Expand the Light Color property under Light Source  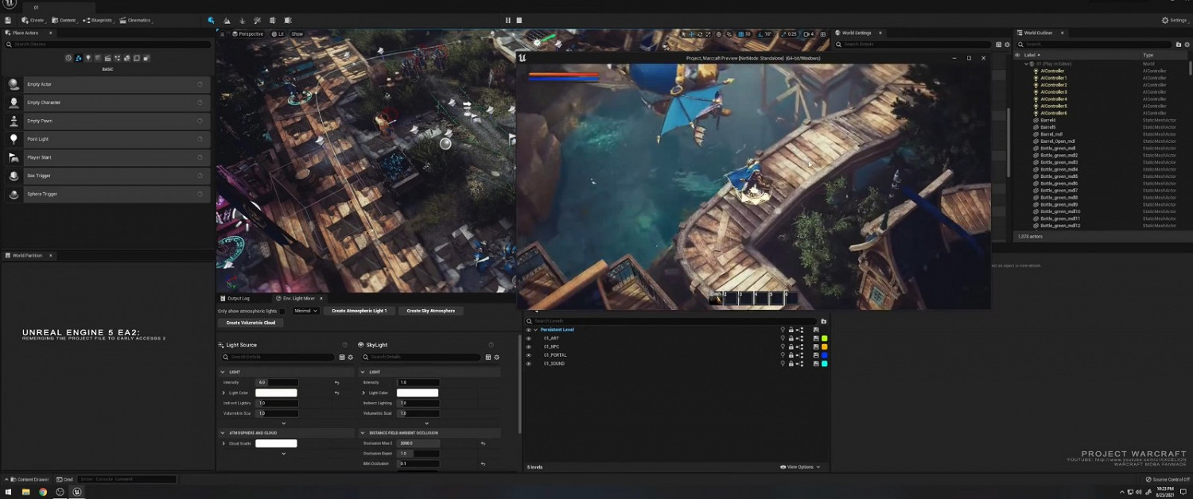(x=223, y=393)
